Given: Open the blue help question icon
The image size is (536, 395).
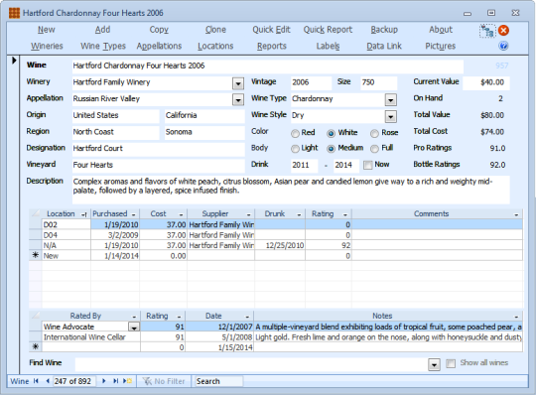Looking at the screenshot, I should tap(503, 46).
